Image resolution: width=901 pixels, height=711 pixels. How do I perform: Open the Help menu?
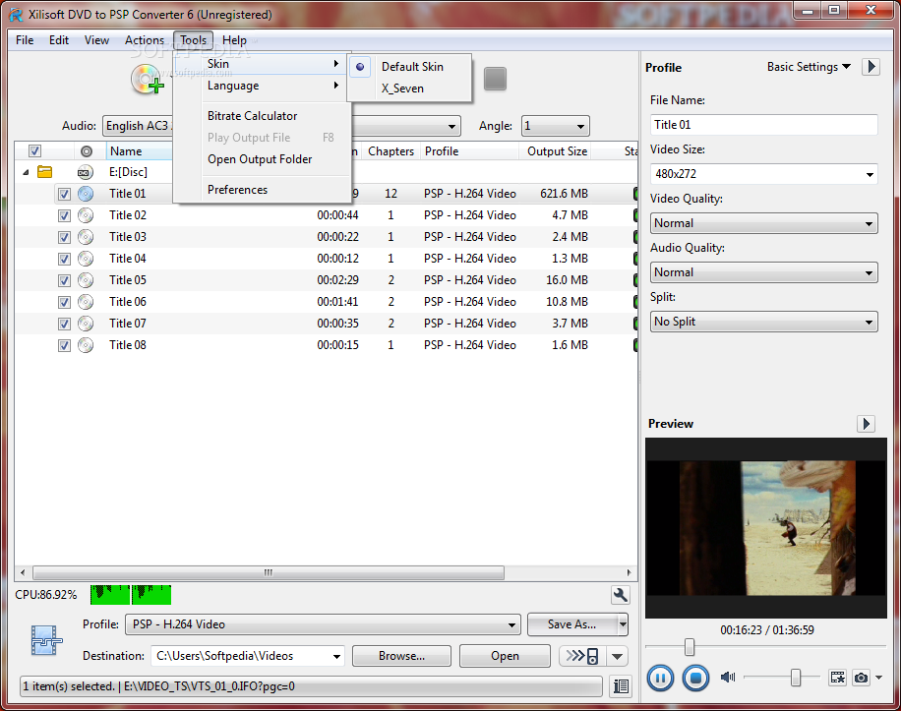click(x=234, y=40)
